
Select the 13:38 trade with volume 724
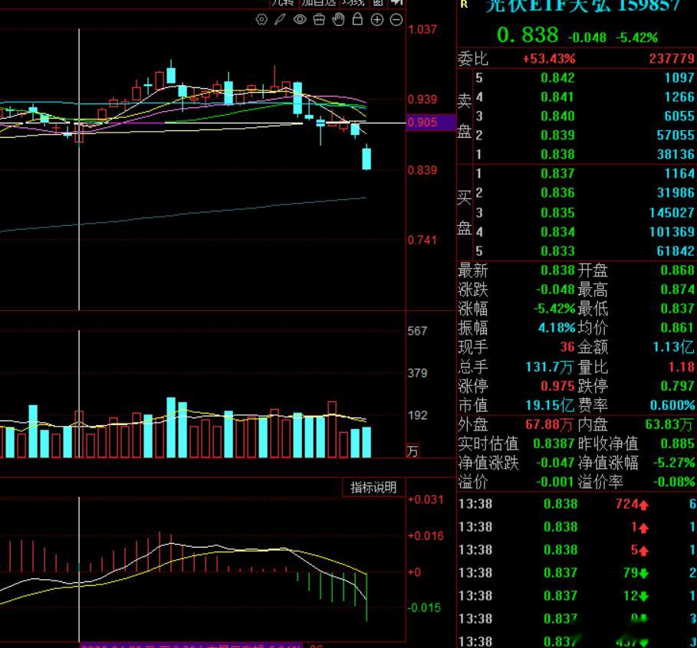pos(577,504)
